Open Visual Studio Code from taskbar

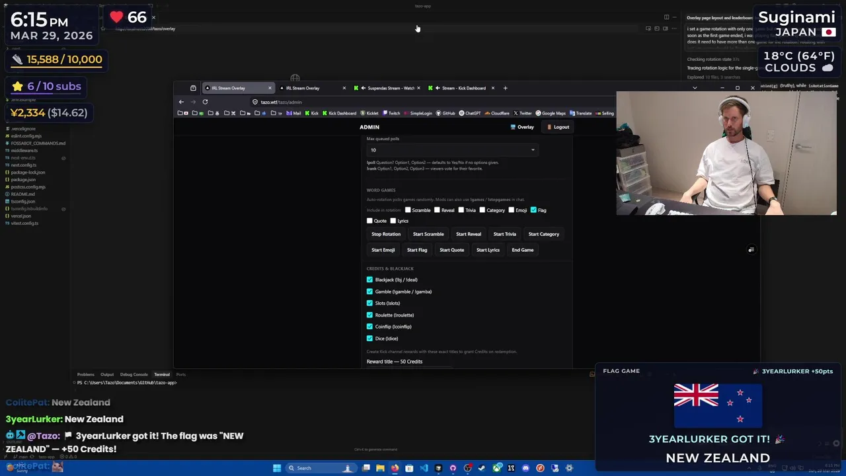(x=424, y=468)
